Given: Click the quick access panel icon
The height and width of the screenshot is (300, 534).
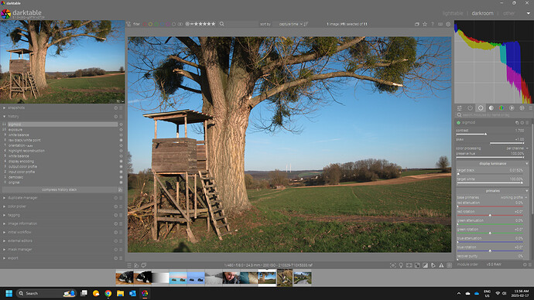Looking at the screenshot, I should pyautogui.click(x=460, y=107).
